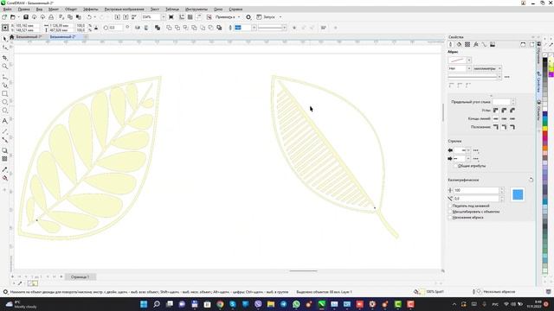
Task: Pick the yellow swatch in color palette
Action: pyautogui.click(x=544, y=128)
